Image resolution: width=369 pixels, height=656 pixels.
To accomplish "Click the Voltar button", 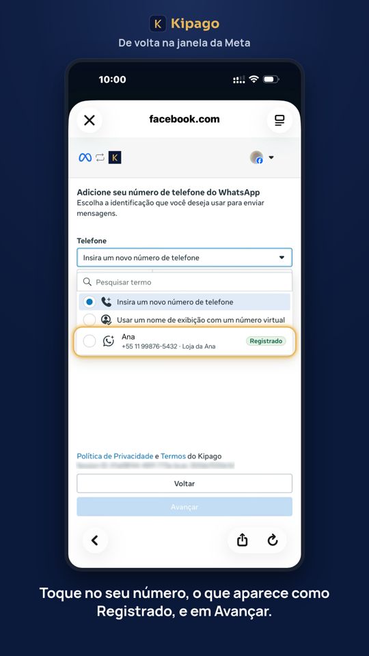I will (x=184, y=484).
